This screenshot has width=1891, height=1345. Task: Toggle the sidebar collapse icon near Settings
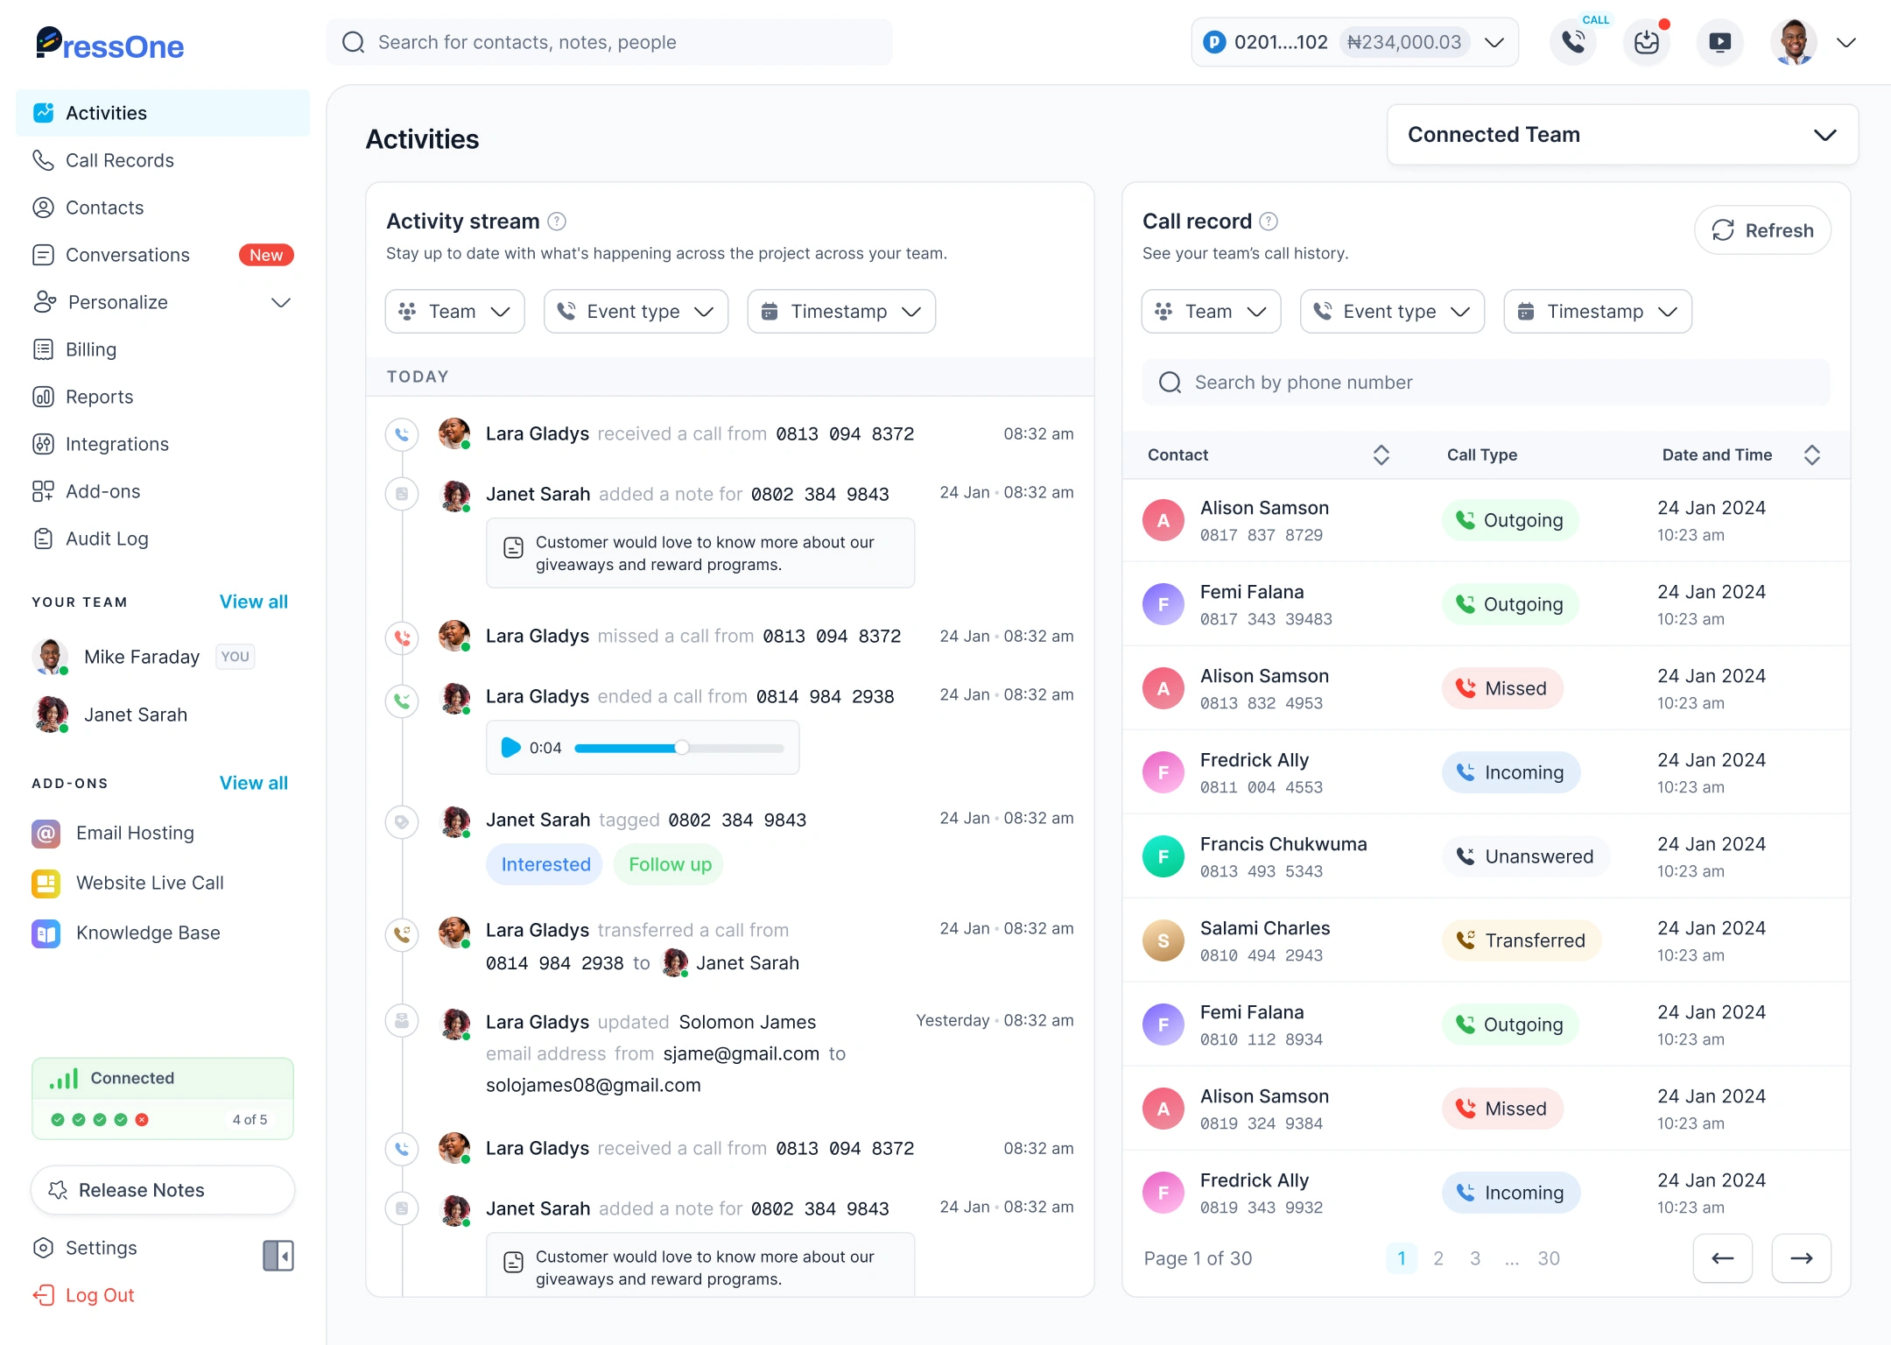point(278,1256)
